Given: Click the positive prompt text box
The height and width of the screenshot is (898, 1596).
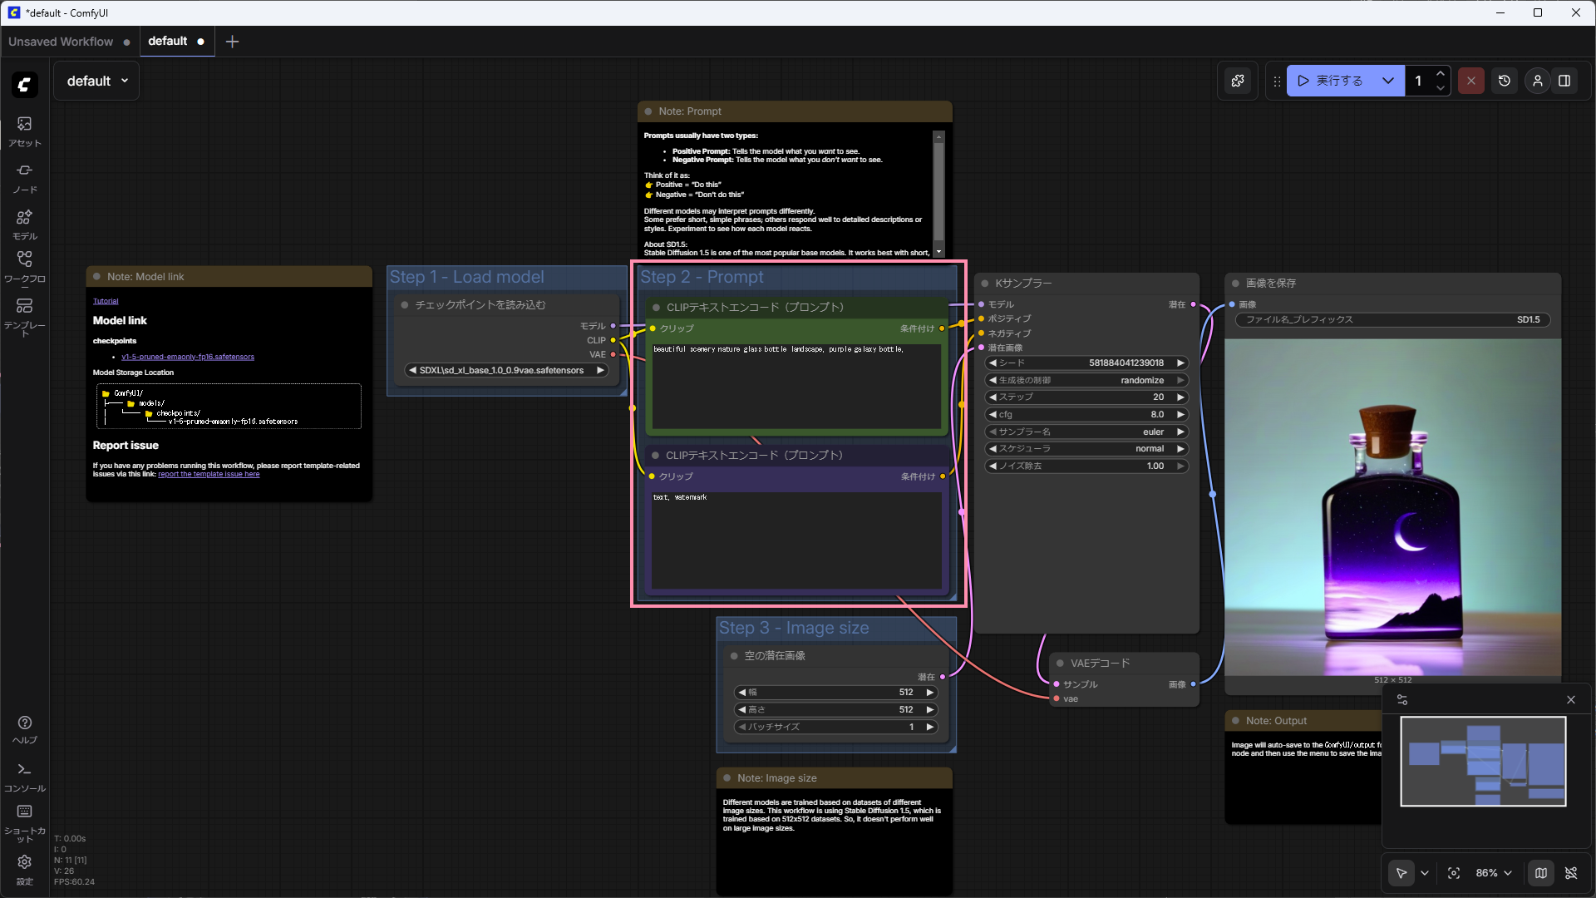Looking at the screenshot, I should [x=796, y=387].
